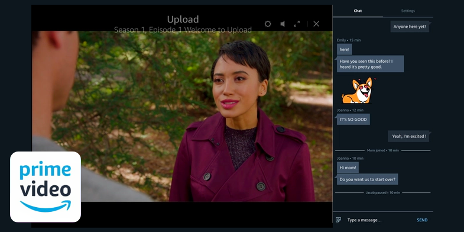464x232 pixels.
Task: Click the 'Mom joined • 10 min' notice
Action: coord(382,150)
